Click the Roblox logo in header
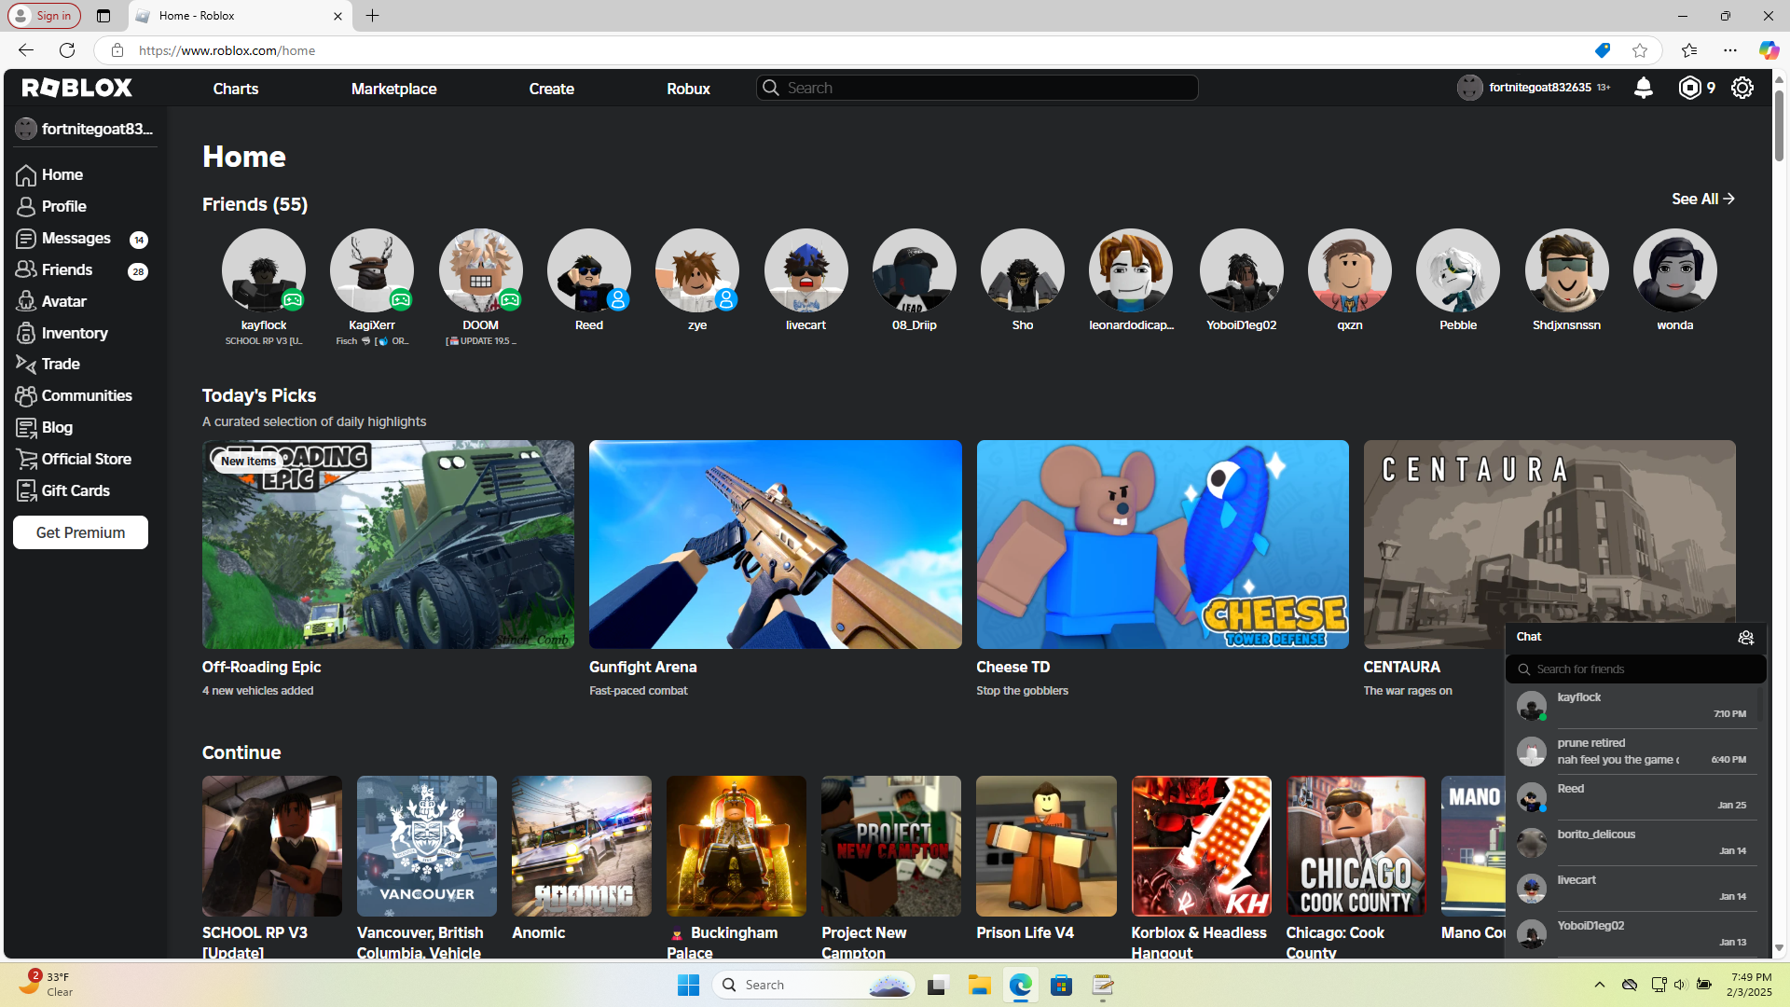The image size is (1790, 1007). click(77, 88)
